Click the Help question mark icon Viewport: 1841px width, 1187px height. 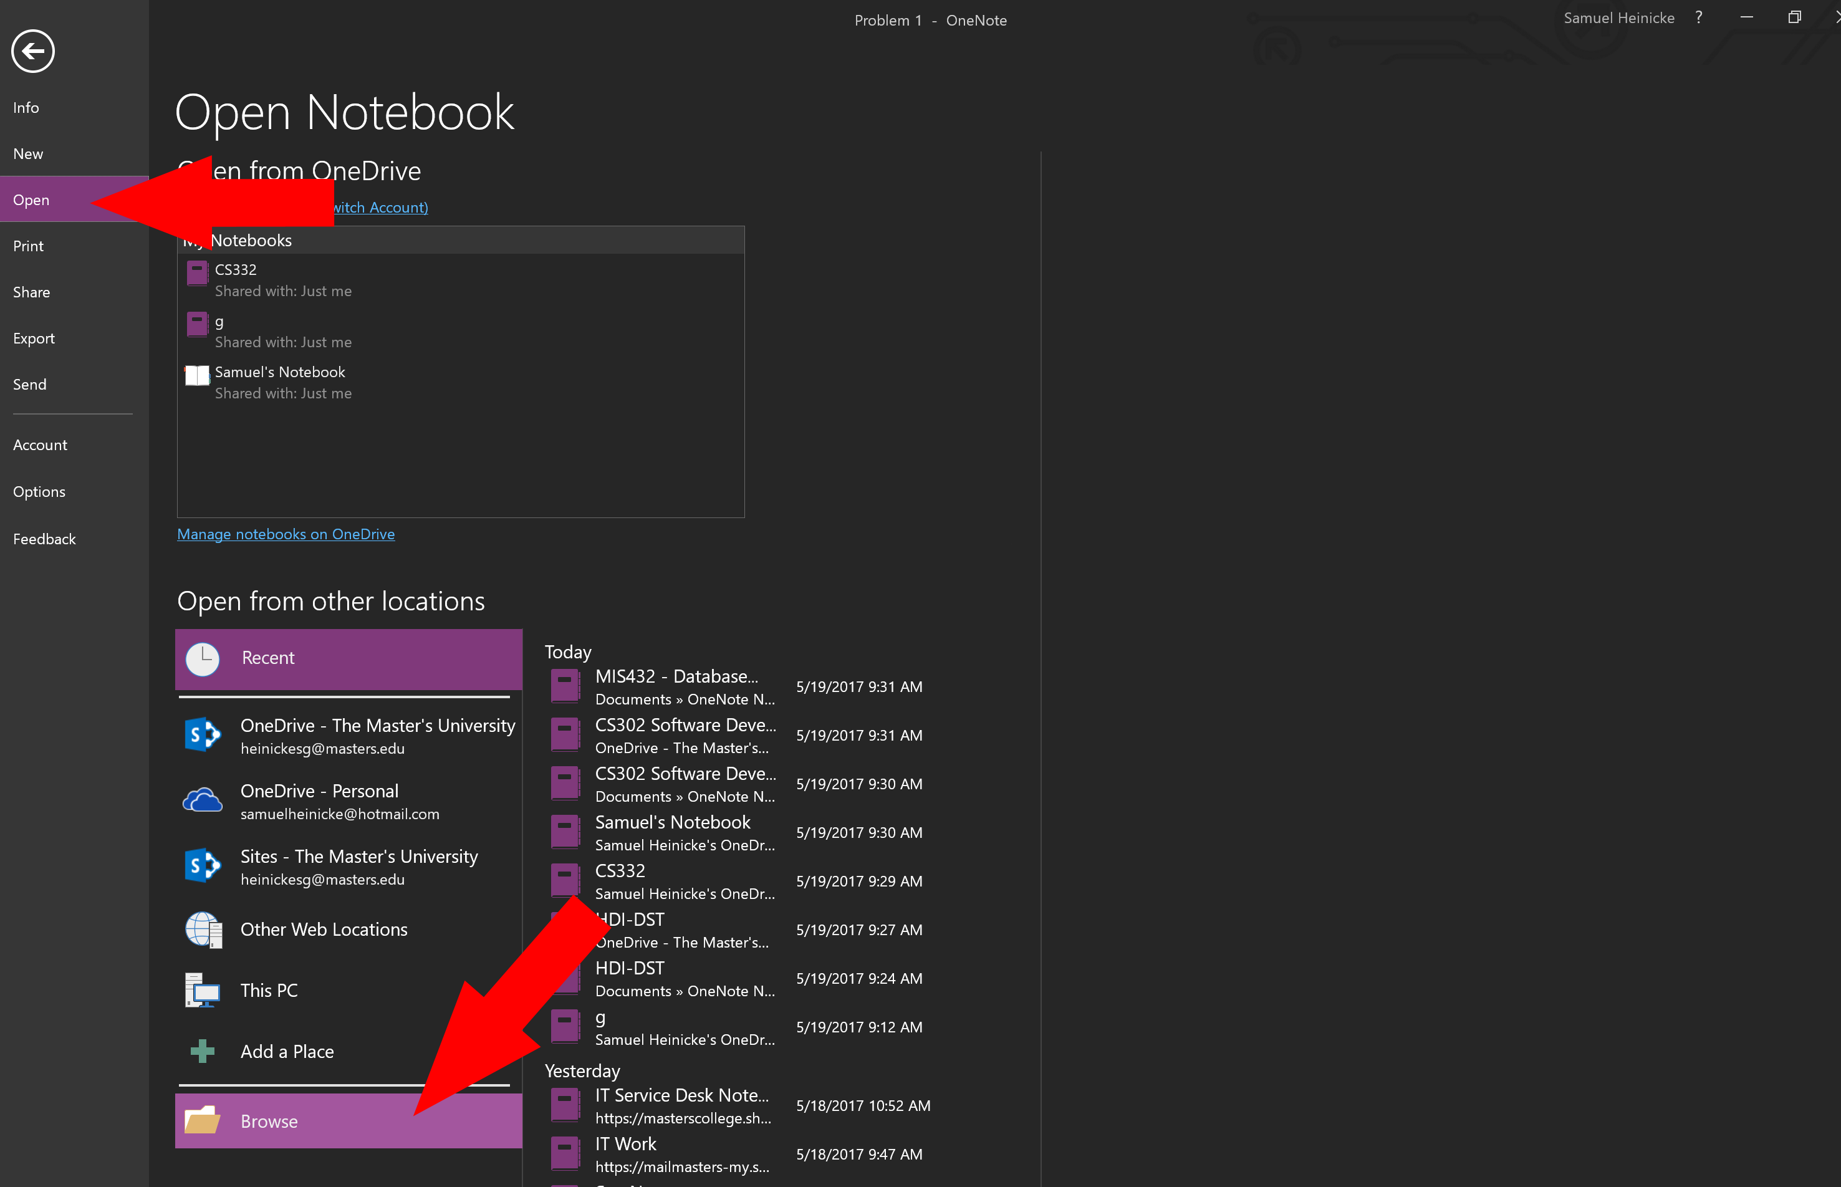1699,17
